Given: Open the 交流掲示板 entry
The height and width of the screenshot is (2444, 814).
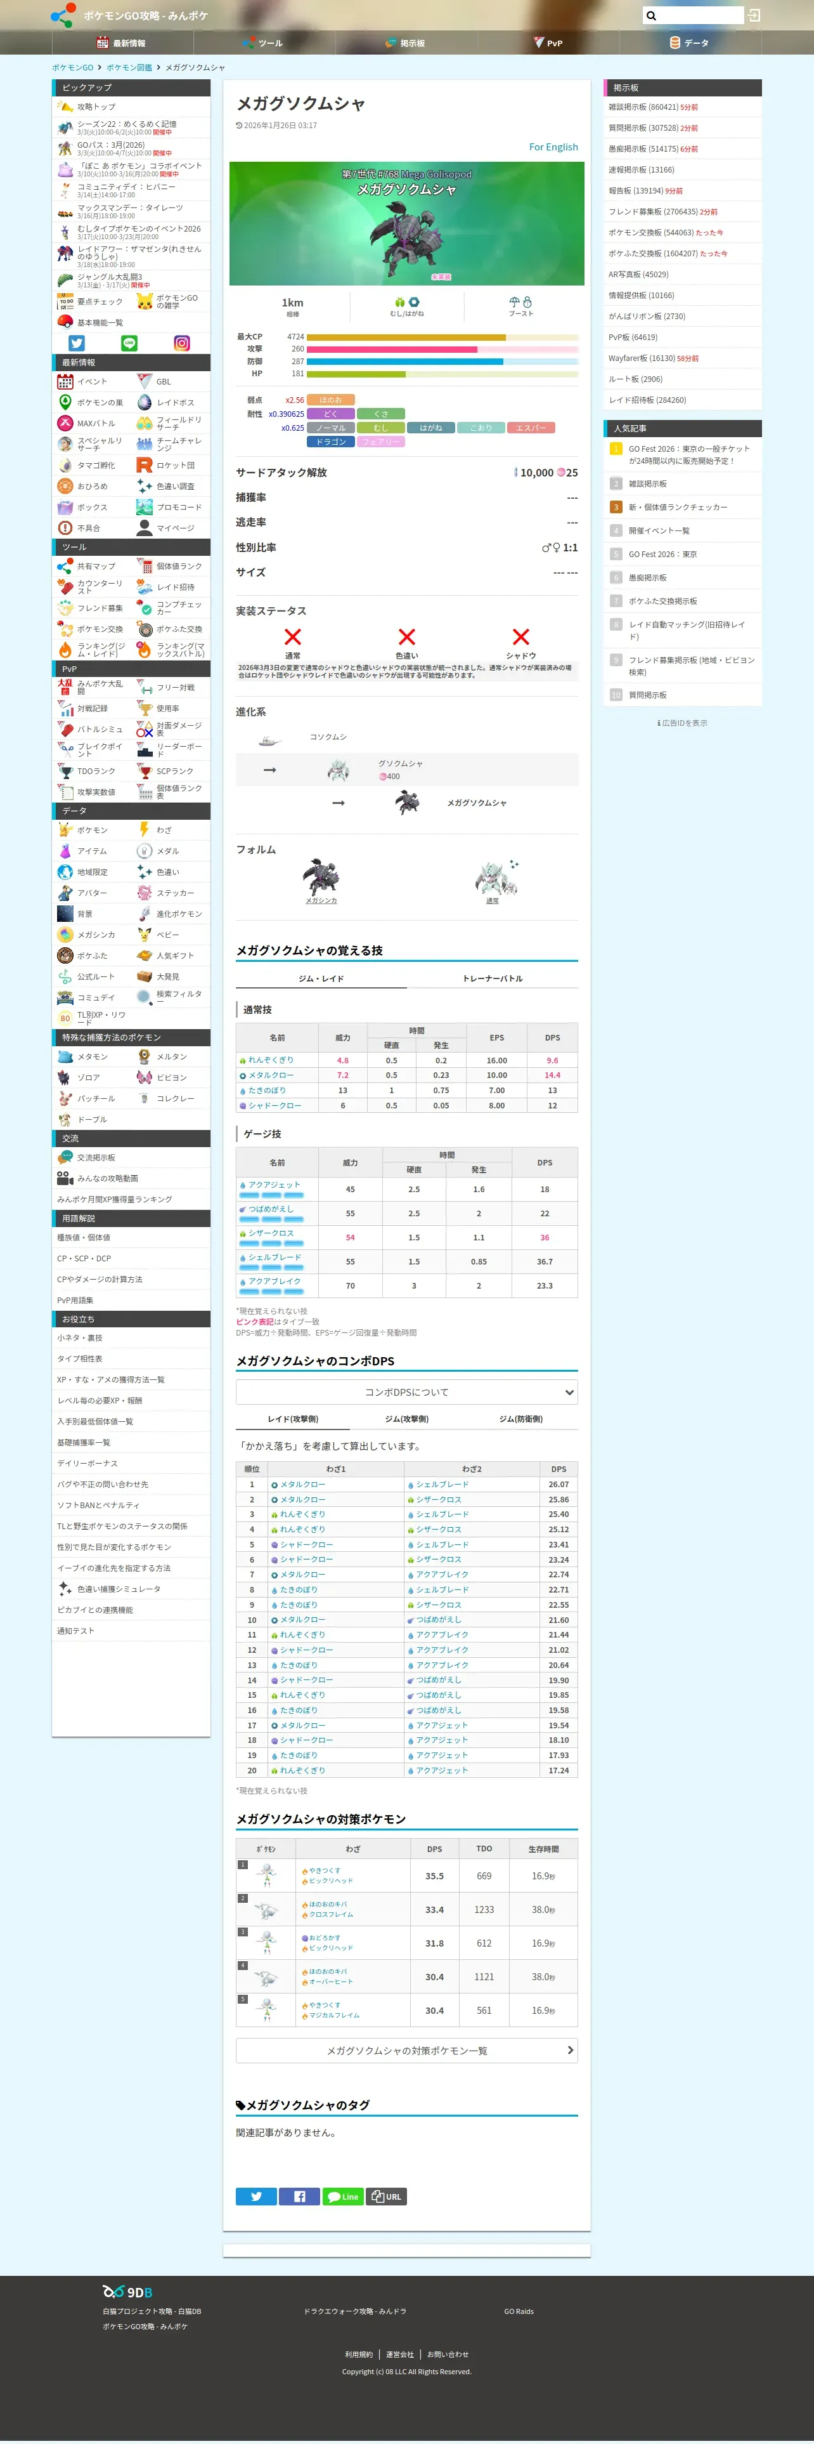Looking at the screenshot, I should 131,1157.
